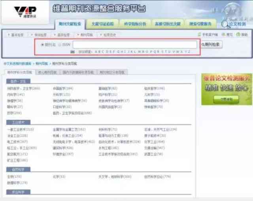
Task: Click the 期刊检索 search button
Action: tap(211, 45)
